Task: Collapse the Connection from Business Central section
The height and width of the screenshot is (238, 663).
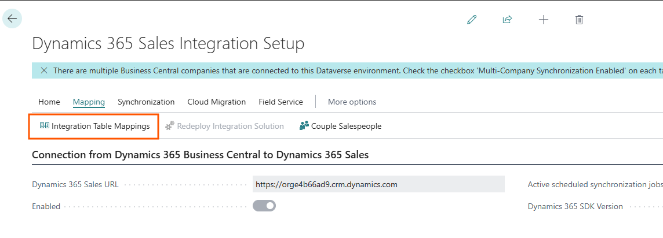Action: pyautogui.click(x=201, y=155)
